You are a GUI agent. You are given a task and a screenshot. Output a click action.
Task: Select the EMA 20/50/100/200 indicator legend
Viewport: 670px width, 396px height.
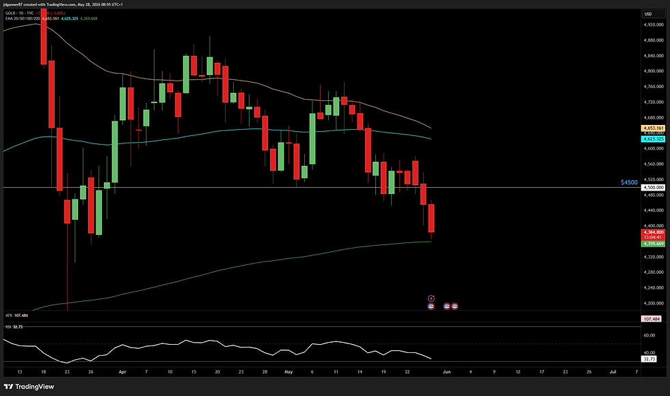(23, 18)
